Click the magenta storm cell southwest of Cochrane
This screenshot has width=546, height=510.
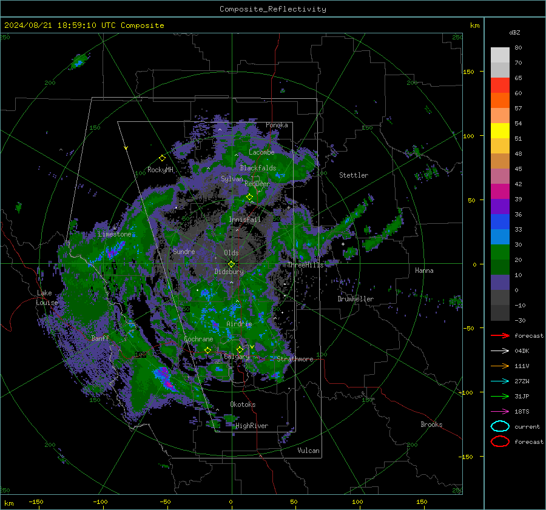166,379
